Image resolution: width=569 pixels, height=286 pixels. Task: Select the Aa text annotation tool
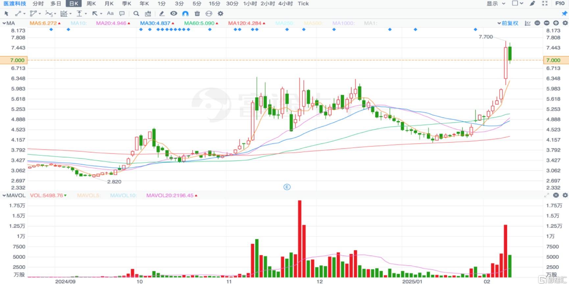click(110, 13)
